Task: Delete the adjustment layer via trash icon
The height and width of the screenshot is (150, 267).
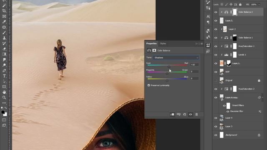Action: (x=196, y=115)
